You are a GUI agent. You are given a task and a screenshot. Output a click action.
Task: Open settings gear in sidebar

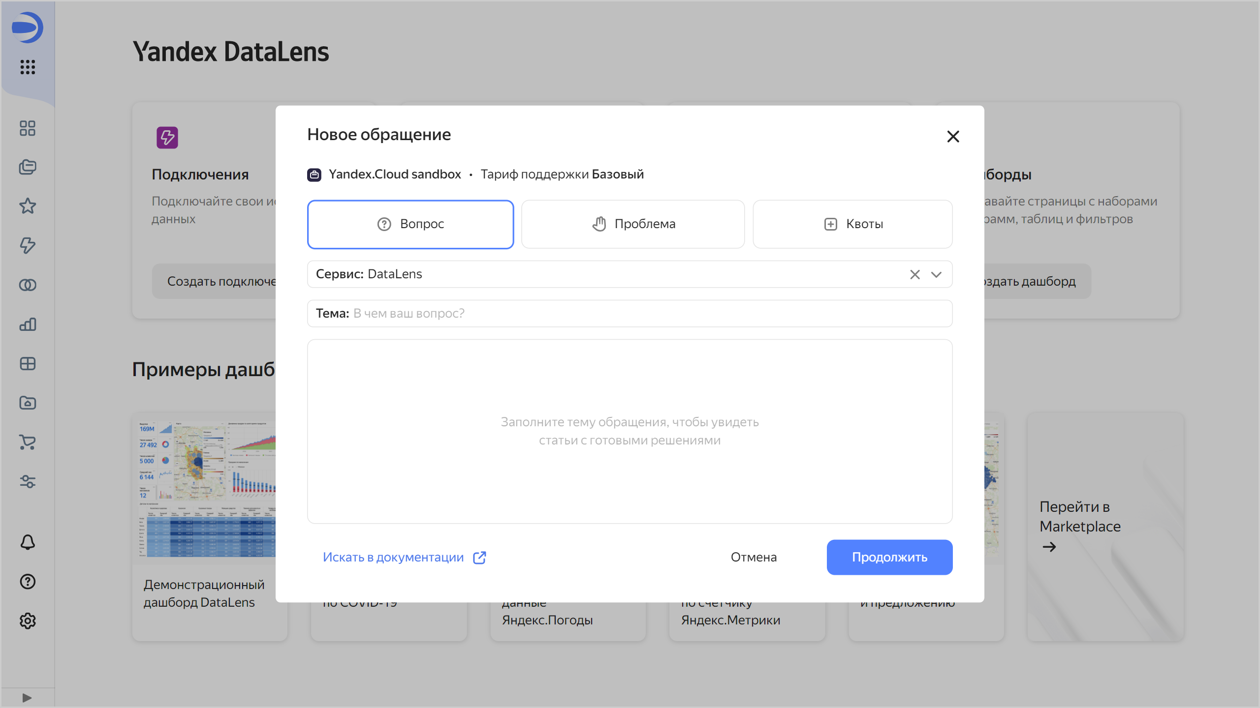28,621
